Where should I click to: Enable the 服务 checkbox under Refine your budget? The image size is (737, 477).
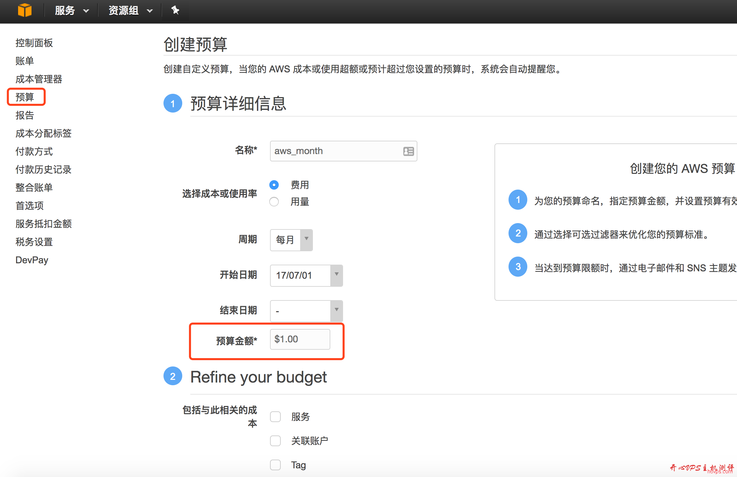pyautogui.click(x=275, y=417)
